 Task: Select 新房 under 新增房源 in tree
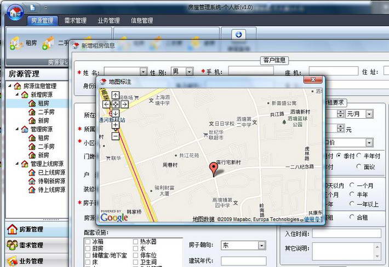(43, 120)
